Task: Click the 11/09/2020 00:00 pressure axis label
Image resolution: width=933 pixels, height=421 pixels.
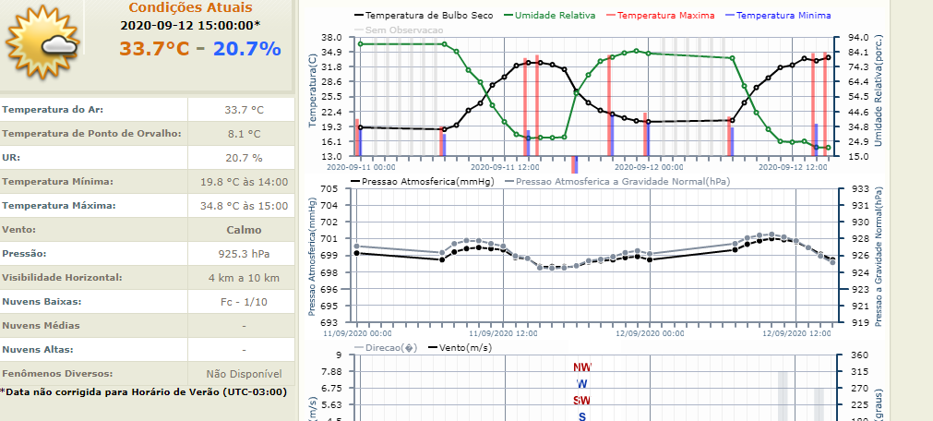Action: coord(358,334)
